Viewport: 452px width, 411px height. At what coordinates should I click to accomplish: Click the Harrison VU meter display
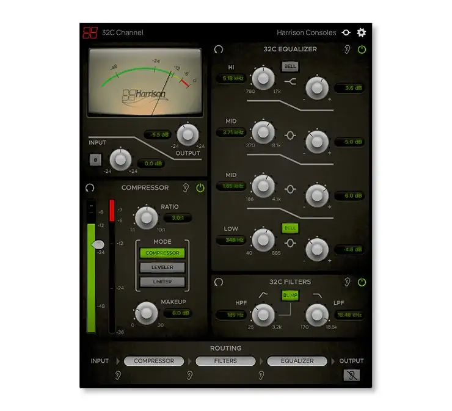click(145, 82)
